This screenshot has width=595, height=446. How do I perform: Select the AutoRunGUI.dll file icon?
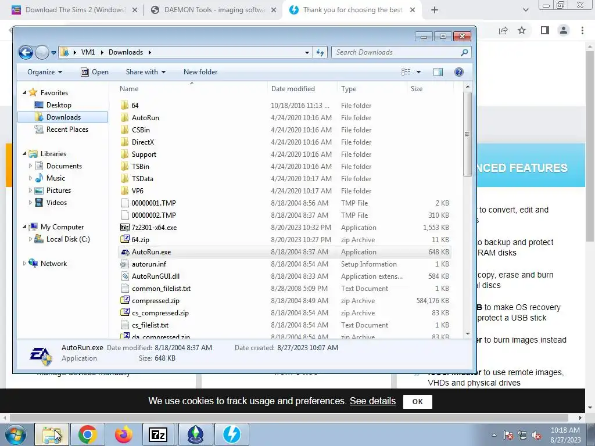[x=125, y=276]
